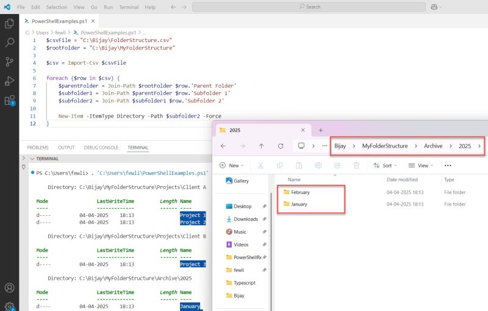The width and height of the screenshot is (488, 311).
Task: Close the 2025 File Explorer tab
Action: [x=303, y=130]
